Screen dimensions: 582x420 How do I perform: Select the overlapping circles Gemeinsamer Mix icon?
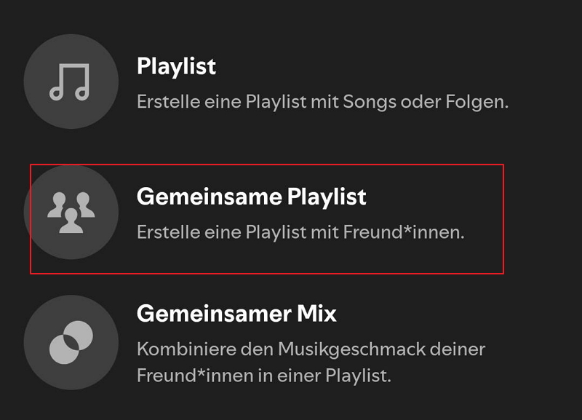coord(71,342)
